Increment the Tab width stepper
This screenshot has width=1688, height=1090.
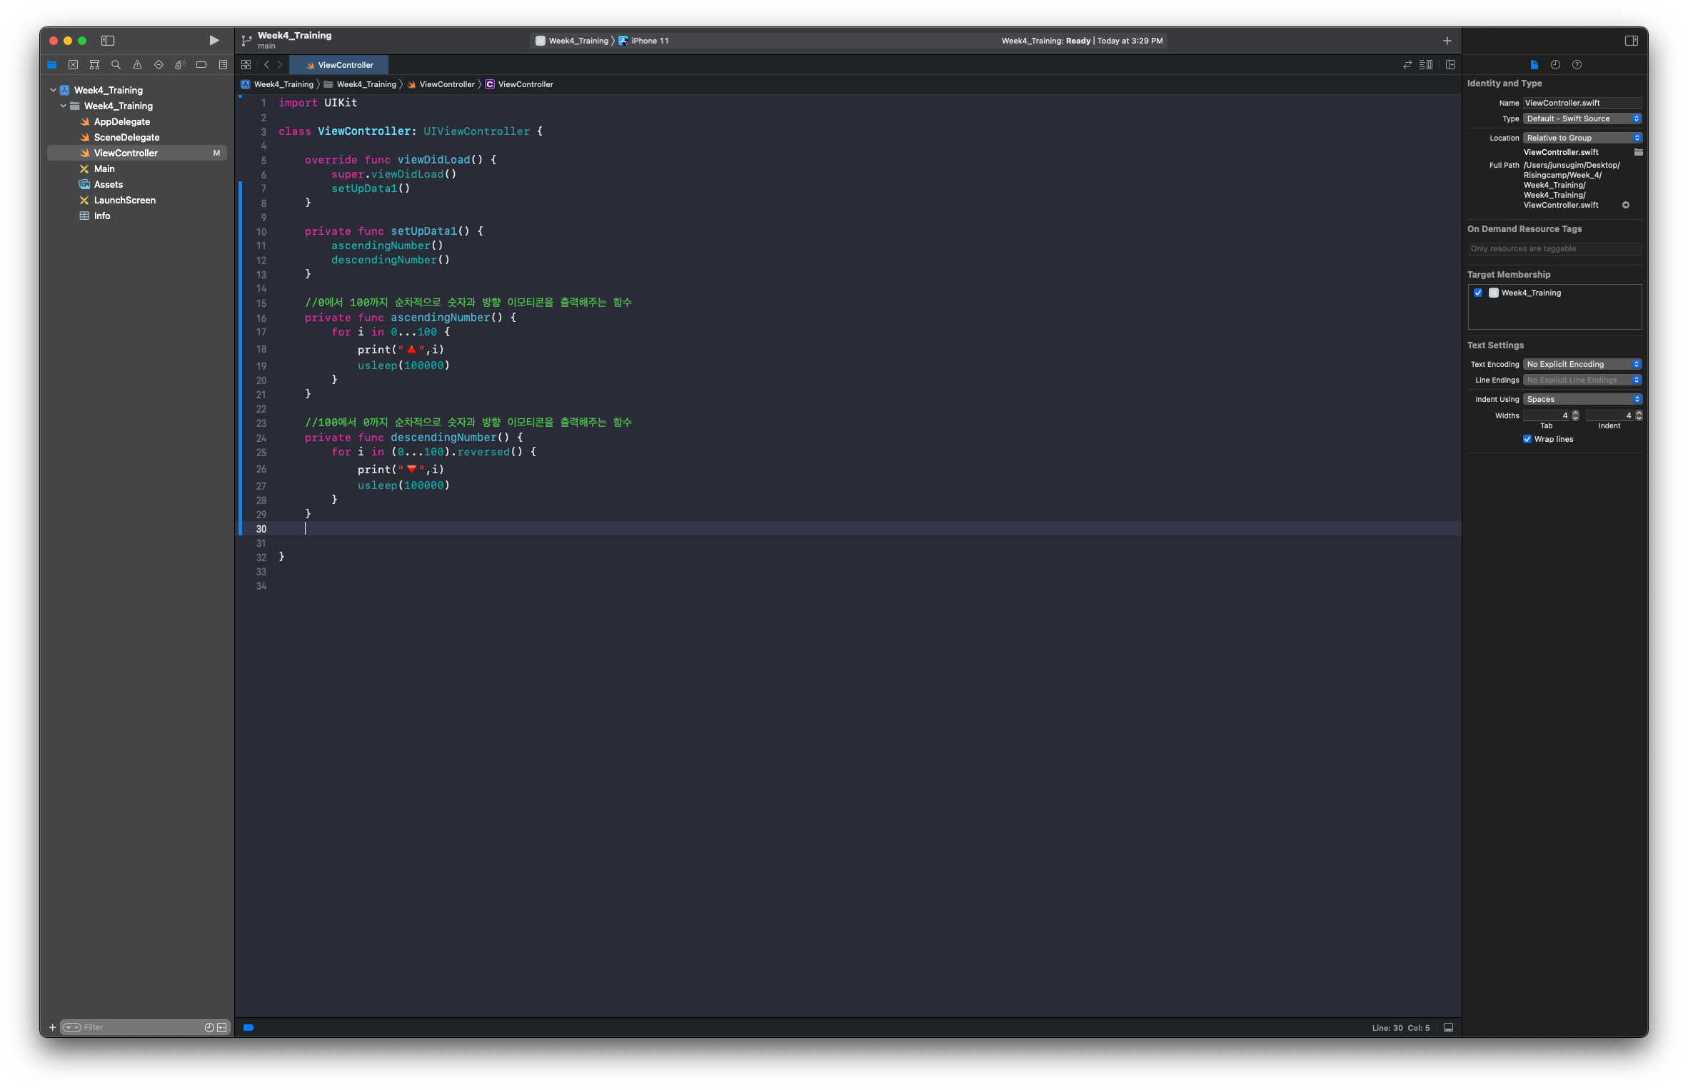click(x=1575, y=413)
